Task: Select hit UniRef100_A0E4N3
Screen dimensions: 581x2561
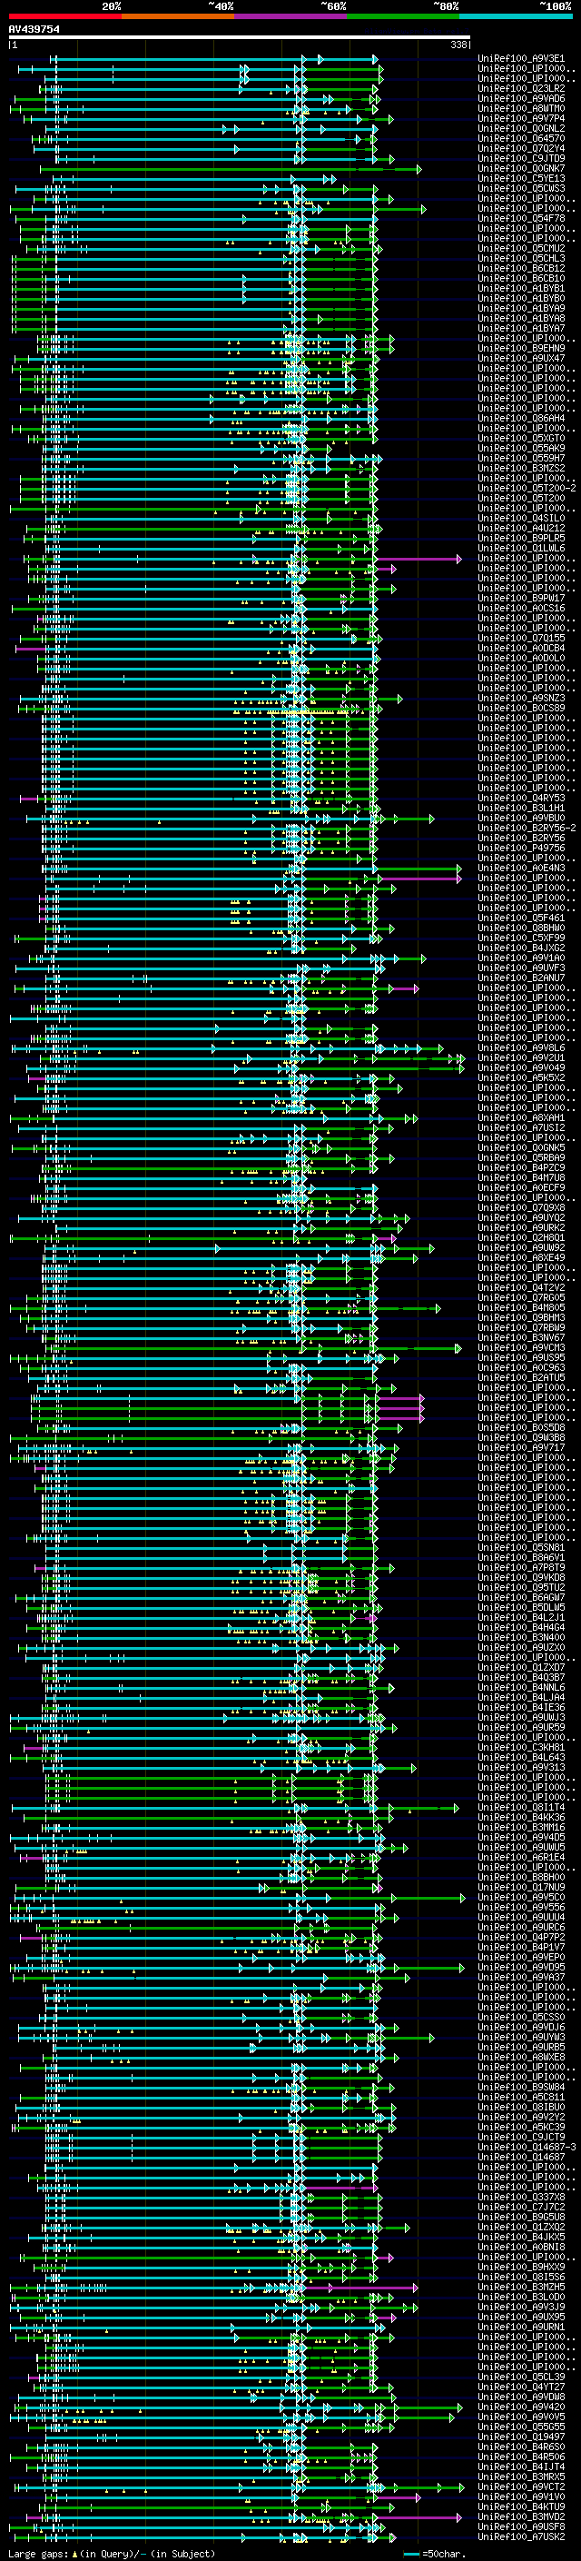Action: [x=521, y=868]
